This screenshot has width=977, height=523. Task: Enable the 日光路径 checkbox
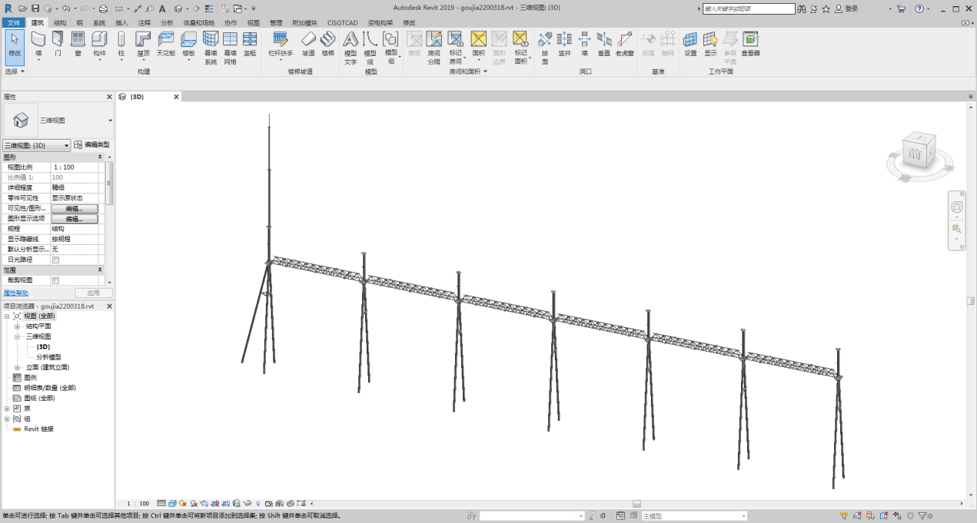pyautogui.click(x=55, y=260)
